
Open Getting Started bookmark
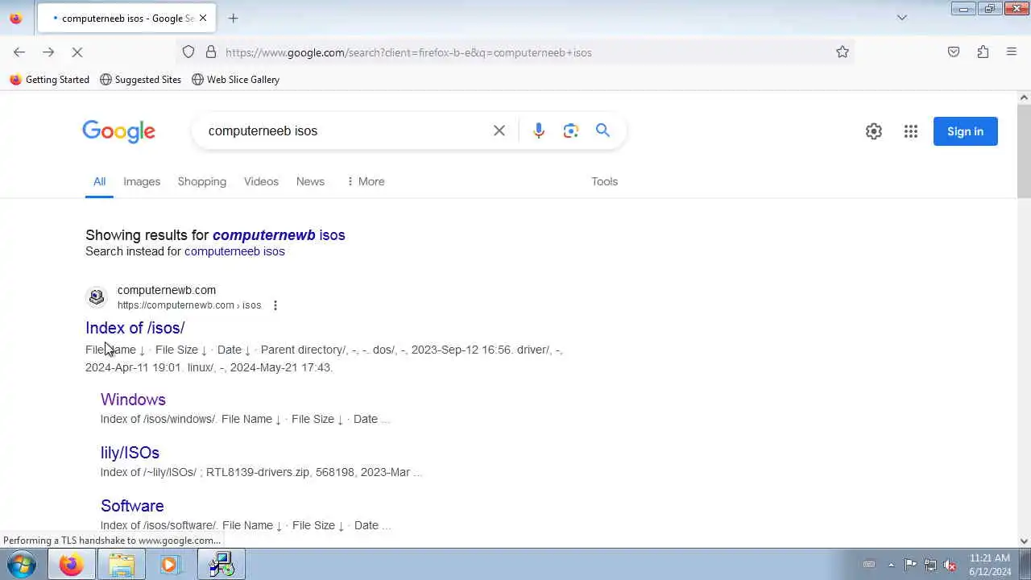coord(49,80)
